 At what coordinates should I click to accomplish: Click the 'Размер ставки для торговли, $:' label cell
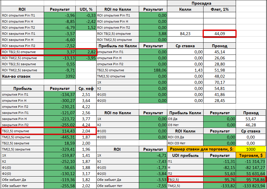(201, 149)
